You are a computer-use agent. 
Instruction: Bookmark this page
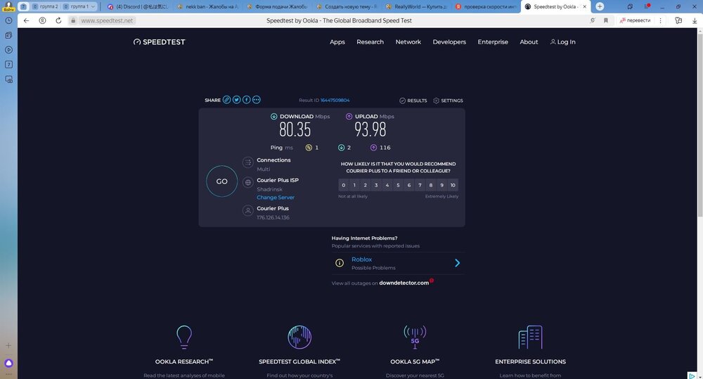pyautogui.click(x=606, y=20)
